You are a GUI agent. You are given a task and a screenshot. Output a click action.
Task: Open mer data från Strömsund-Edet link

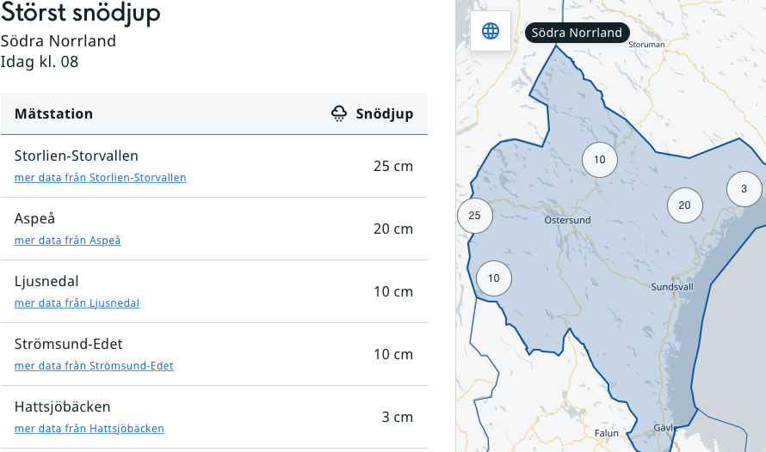[94, 366]
